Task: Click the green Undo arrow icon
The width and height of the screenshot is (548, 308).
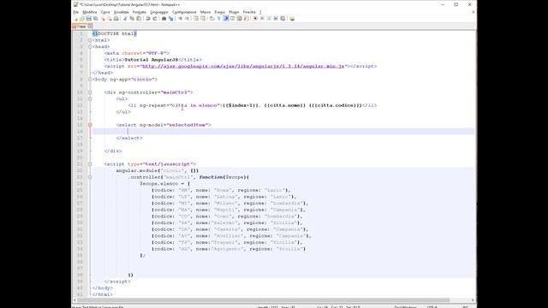Action: [x=147, y=19]
